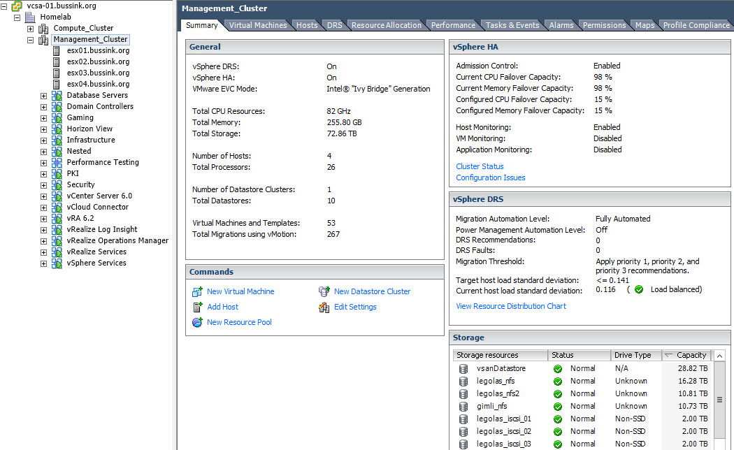734x450 pixels.
Task: Click the vsanDatastore Normal status icon
Action: point(558,369)
